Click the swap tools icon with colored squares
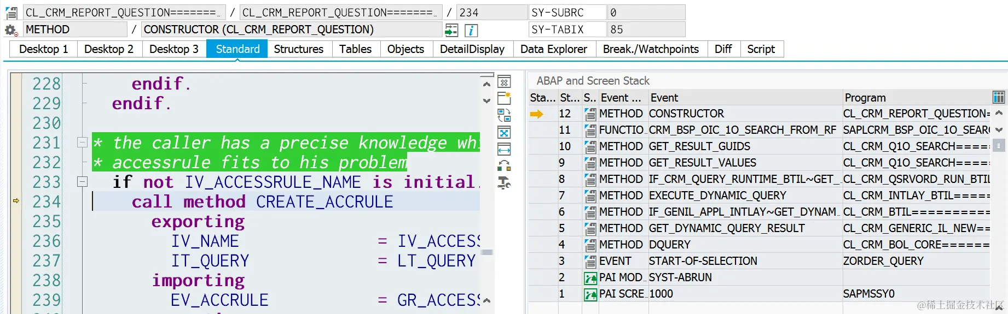Screen dimensions: 1008x314 point(504,165)
